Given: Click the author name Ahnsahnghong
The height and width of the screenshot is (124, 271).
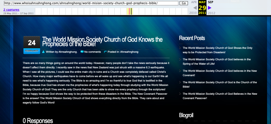Looking at the screenshot, I should pyautogui.click(x=68, y=52).
